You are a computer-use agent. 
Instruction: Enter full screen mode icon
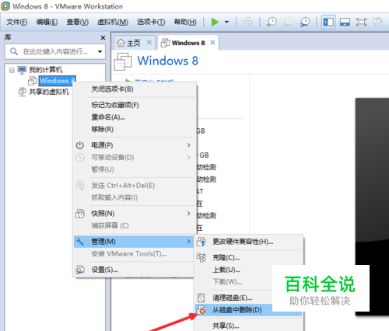coord(361,22)
